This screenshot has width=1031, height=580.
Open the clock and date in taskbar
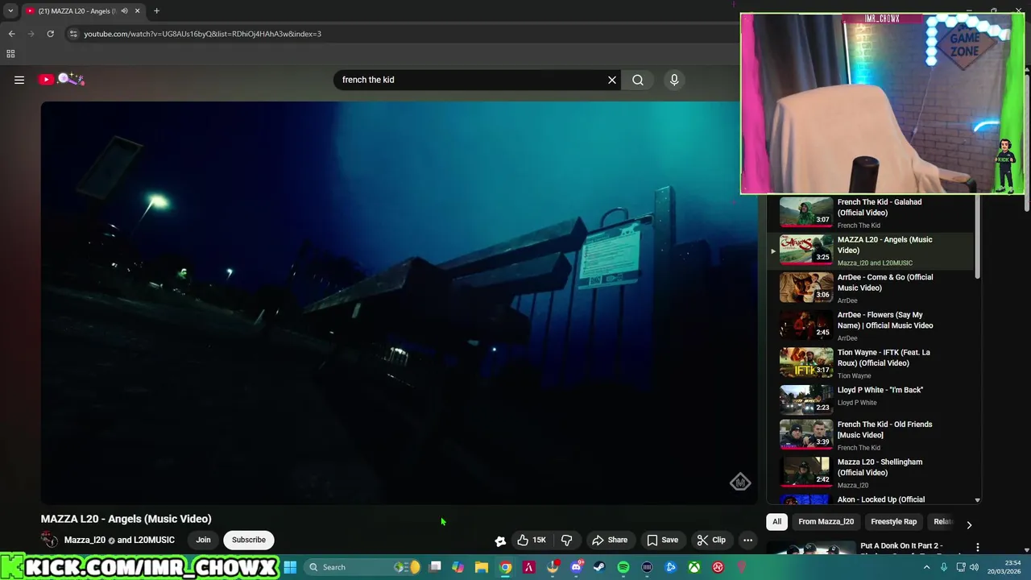click(1004, 567)
